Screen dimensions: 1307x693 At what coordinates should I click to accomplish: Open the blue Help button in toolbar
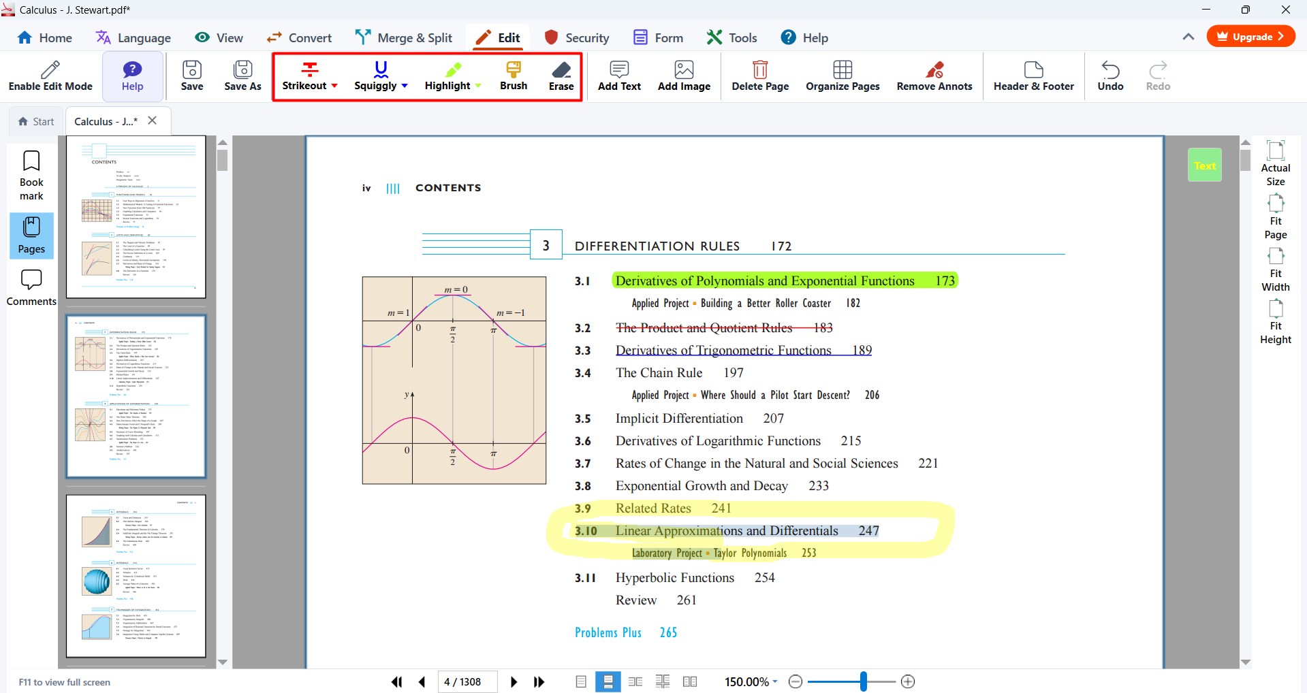(x=132, y=76)
